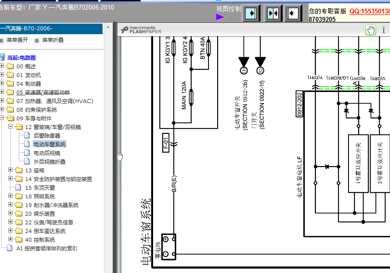Image resolution: width=390 pixels, height=273 pixels.
Task: Click the view control right-arrow button
Action: [251, 13]
